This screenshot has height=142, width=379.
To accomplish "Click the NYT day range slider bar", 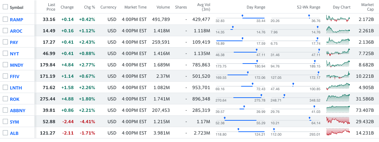I will pyautogui.click(x=245, y=52).
